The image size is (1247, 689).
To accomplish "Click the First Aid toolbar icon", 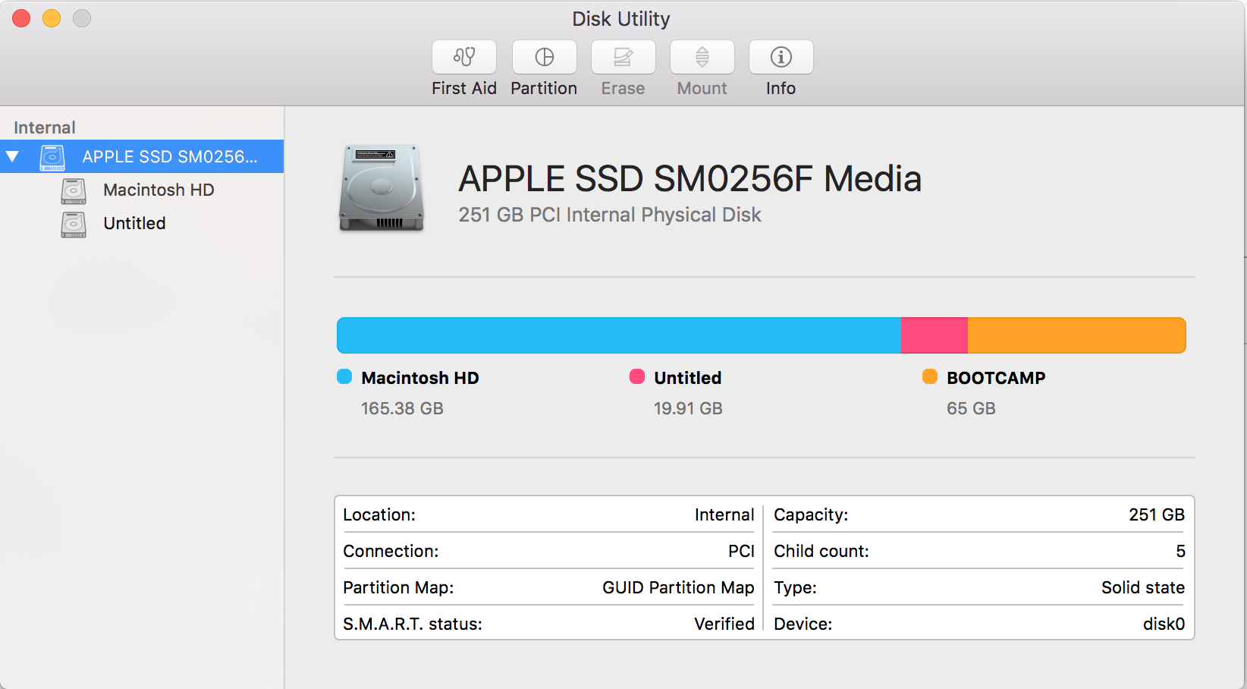I will (463, 57).
